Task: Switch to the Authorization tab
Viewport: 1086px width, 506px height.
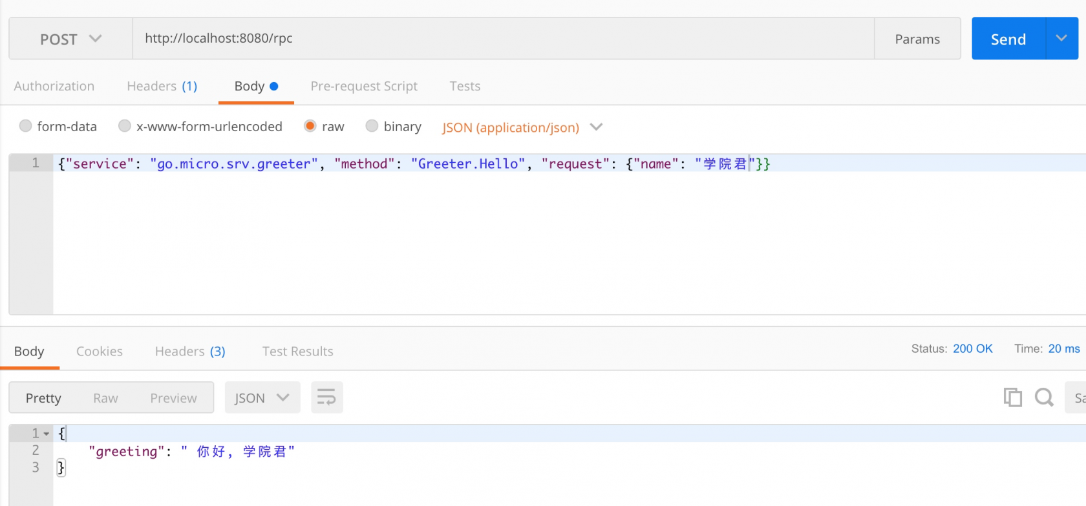Action: click(x=54, y=86)
